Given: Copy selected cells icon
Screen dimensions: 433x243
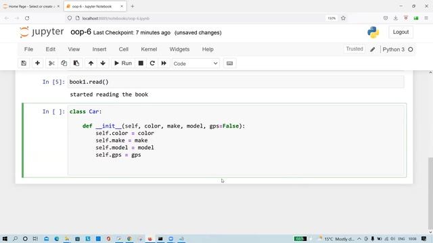Looking at the screenshot, I should [64, 63].
